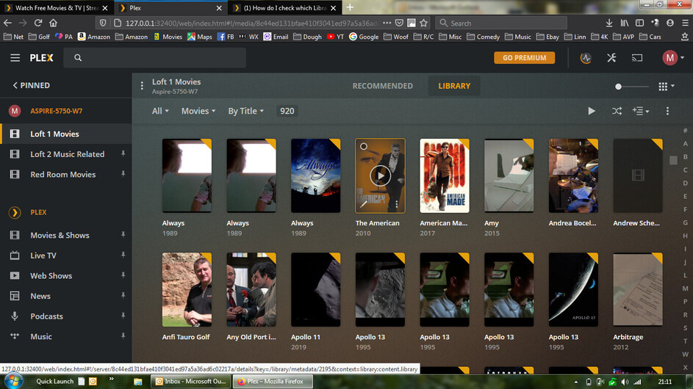This screenshot has width=693, height=389.
Task: Open News section
Action: (x=40, y=297)
